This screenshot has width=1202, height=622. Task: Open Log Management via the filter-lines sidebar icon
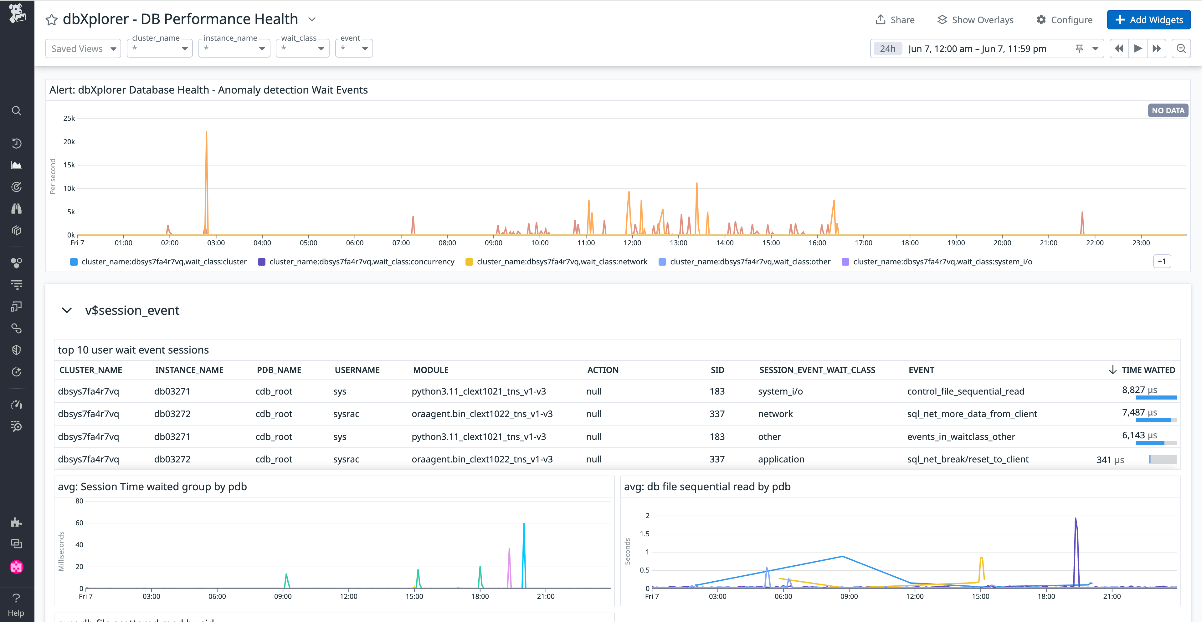[17, 284]
